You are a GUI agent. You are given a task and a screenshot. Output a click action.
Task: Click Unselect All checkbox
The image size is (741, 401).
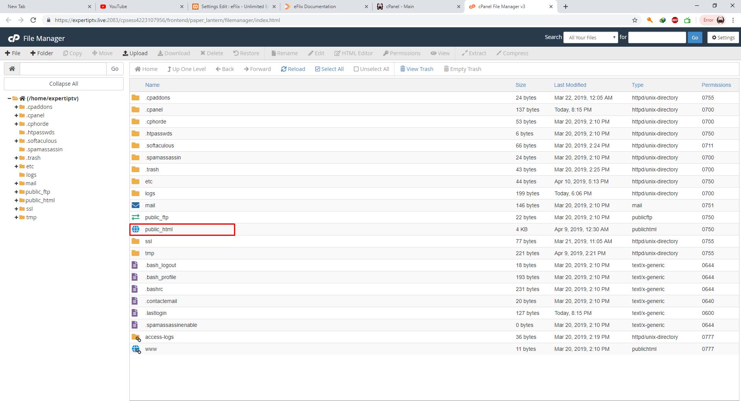tap(371, 69)
